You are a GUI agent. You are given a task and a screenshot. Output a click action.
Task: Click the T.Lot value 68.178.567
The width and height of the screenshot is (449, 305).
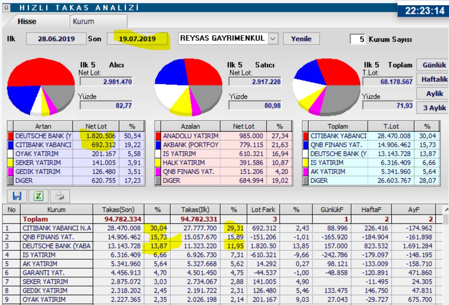click(x=388, y=82)
